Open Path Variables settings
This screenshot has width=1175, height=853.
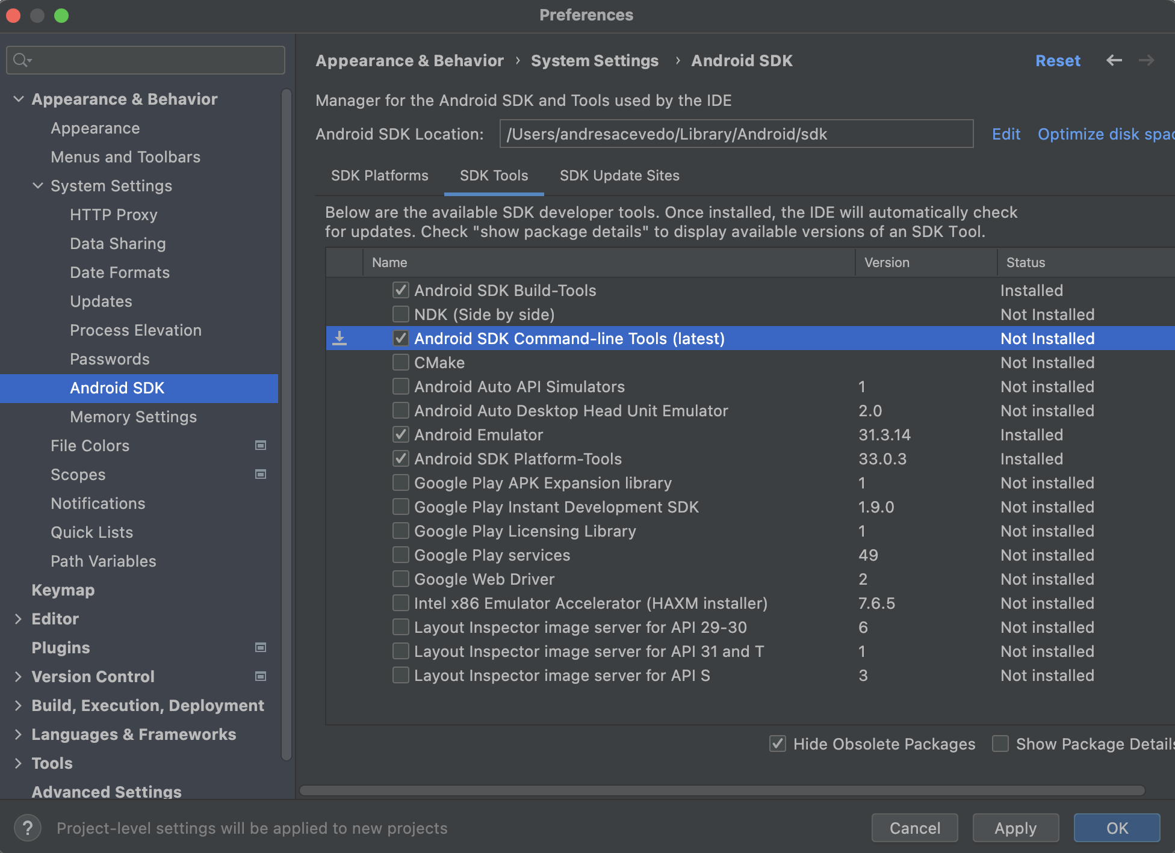coord(104,561)
